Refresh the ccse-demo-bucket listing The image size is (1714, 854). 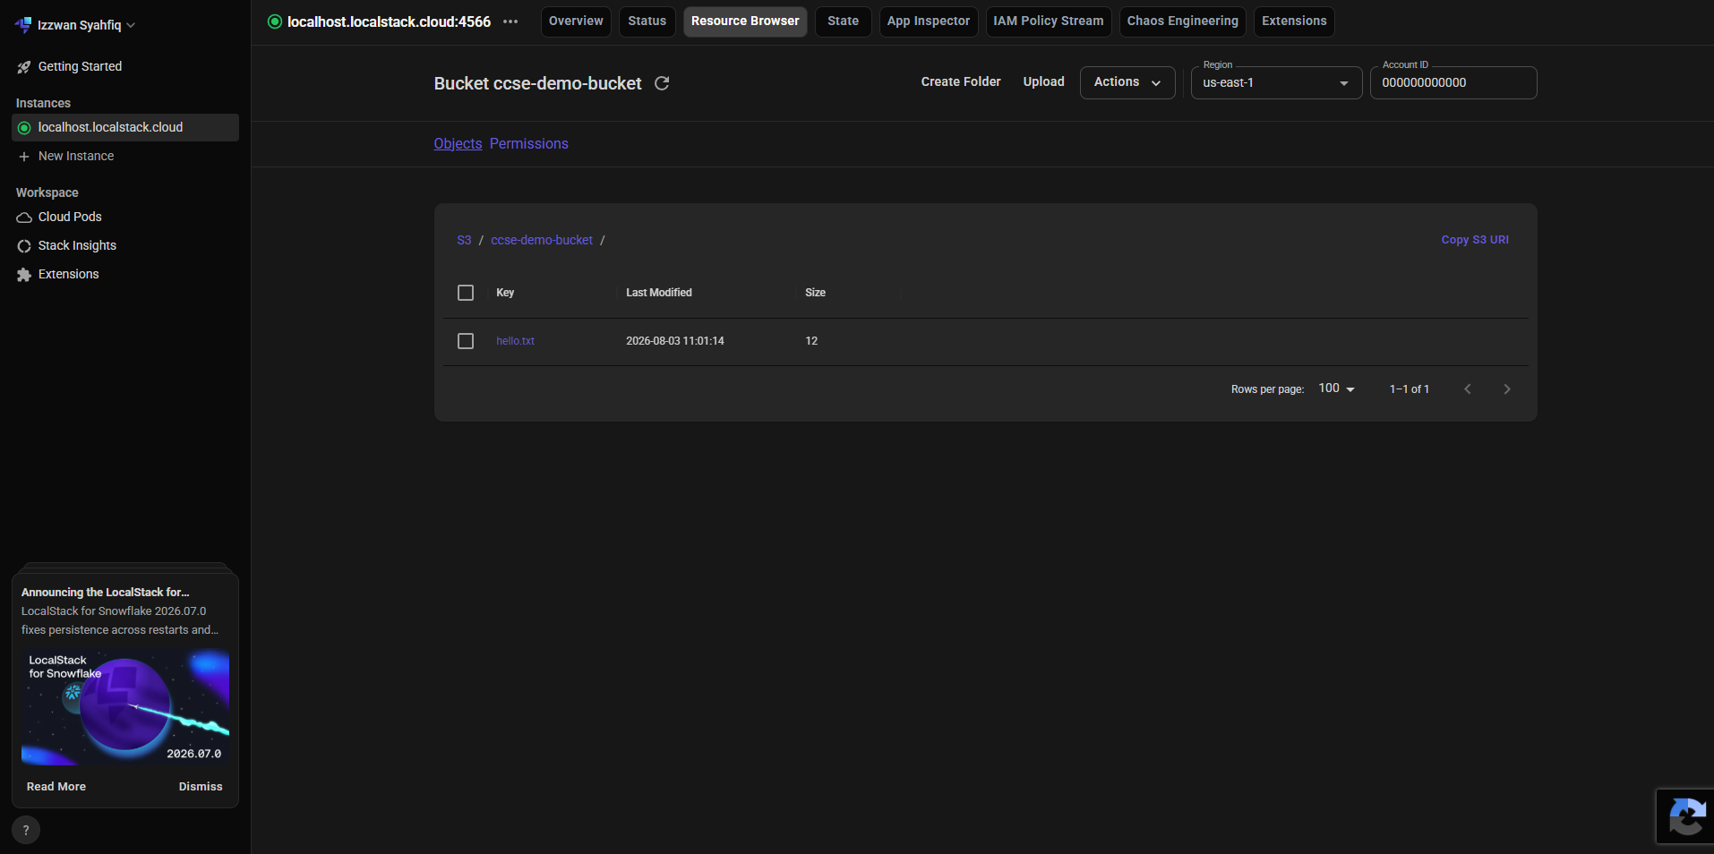pyautogui.click(x=662, y=83)
